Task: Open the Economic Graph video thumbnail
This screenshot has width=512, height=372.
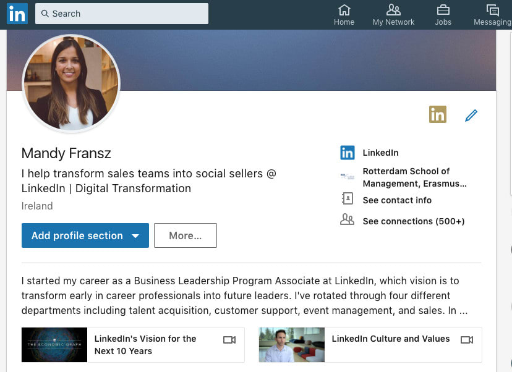Action: click(54, 345)
